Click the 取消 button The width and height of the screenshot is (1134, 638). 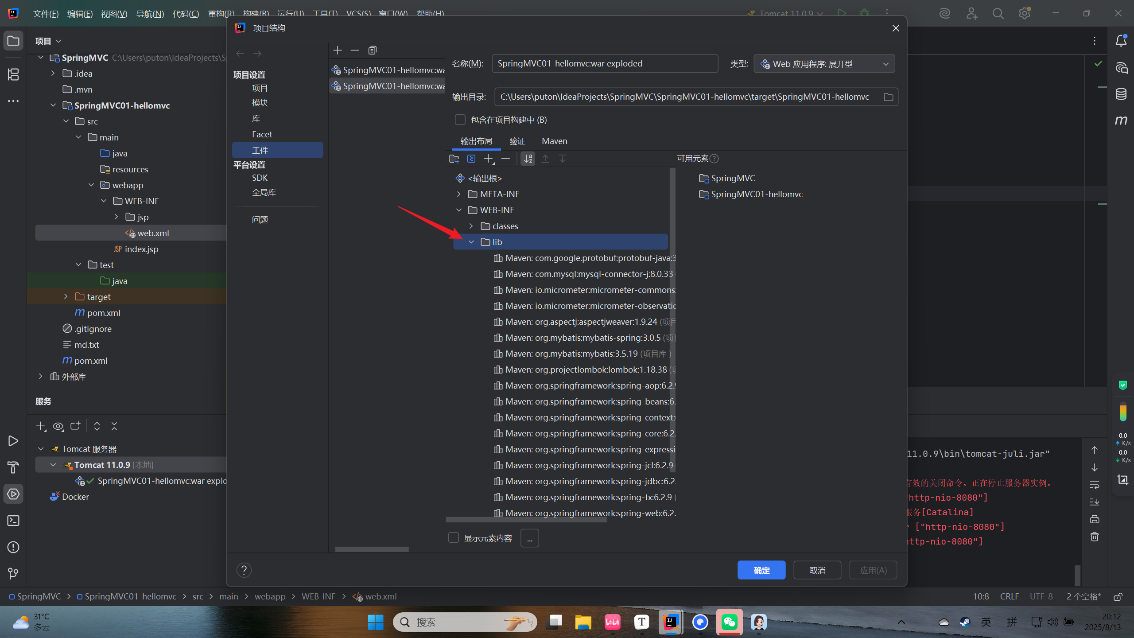(x=817, y=570)
